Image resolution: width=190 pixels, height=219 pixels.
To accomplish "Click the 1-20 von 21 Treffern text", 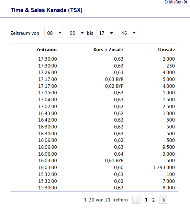I will point(106,200).
